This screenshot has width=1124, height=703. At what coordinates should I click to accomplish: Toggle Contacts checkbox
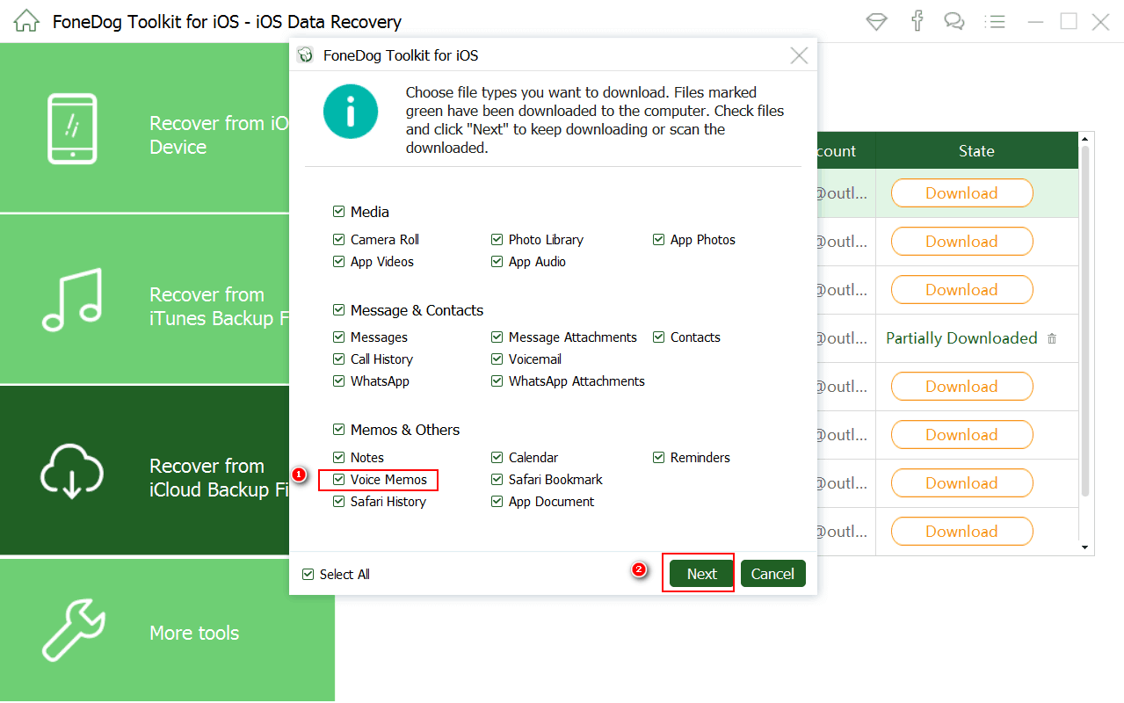(x=658, y=337)
